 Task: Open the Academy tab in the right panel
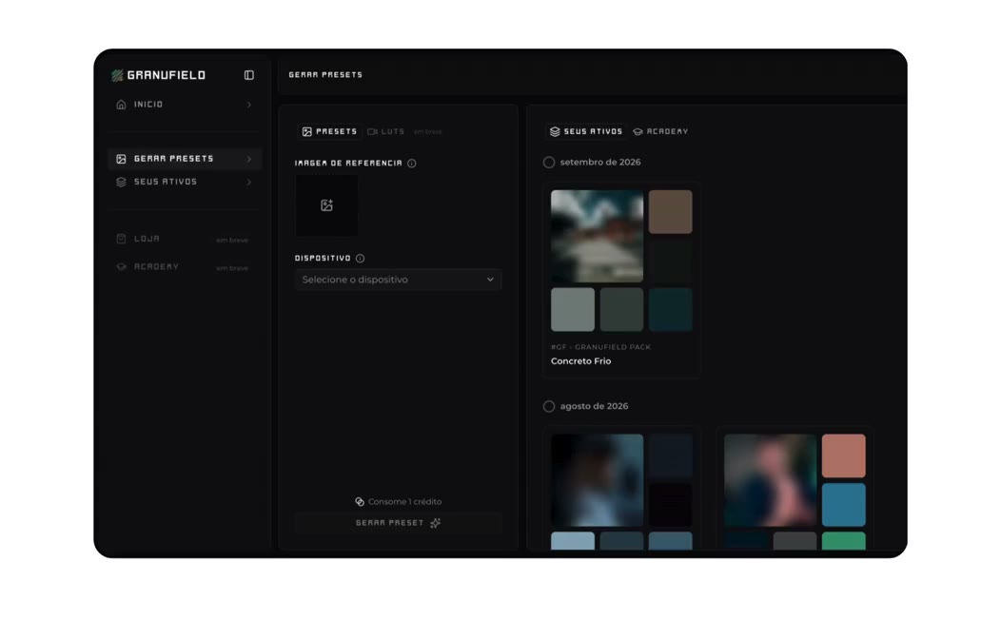pyautogui.click(x=660, y=131)
